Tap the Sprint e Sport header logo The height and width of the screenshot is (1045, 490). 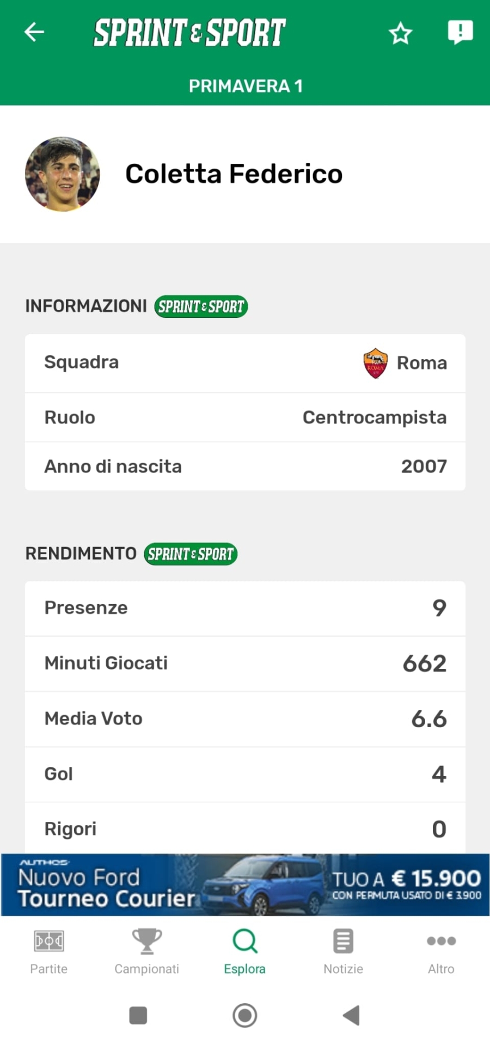(189, 32)
